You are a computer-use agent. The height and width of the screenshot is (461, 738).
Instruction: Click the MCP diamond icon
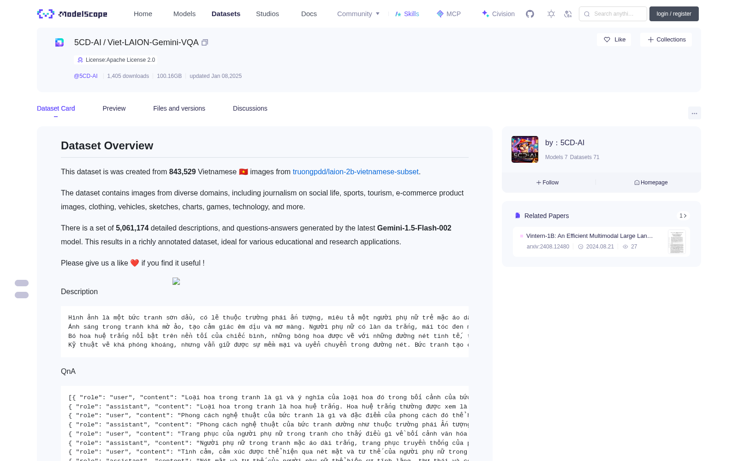pos(440,14)
